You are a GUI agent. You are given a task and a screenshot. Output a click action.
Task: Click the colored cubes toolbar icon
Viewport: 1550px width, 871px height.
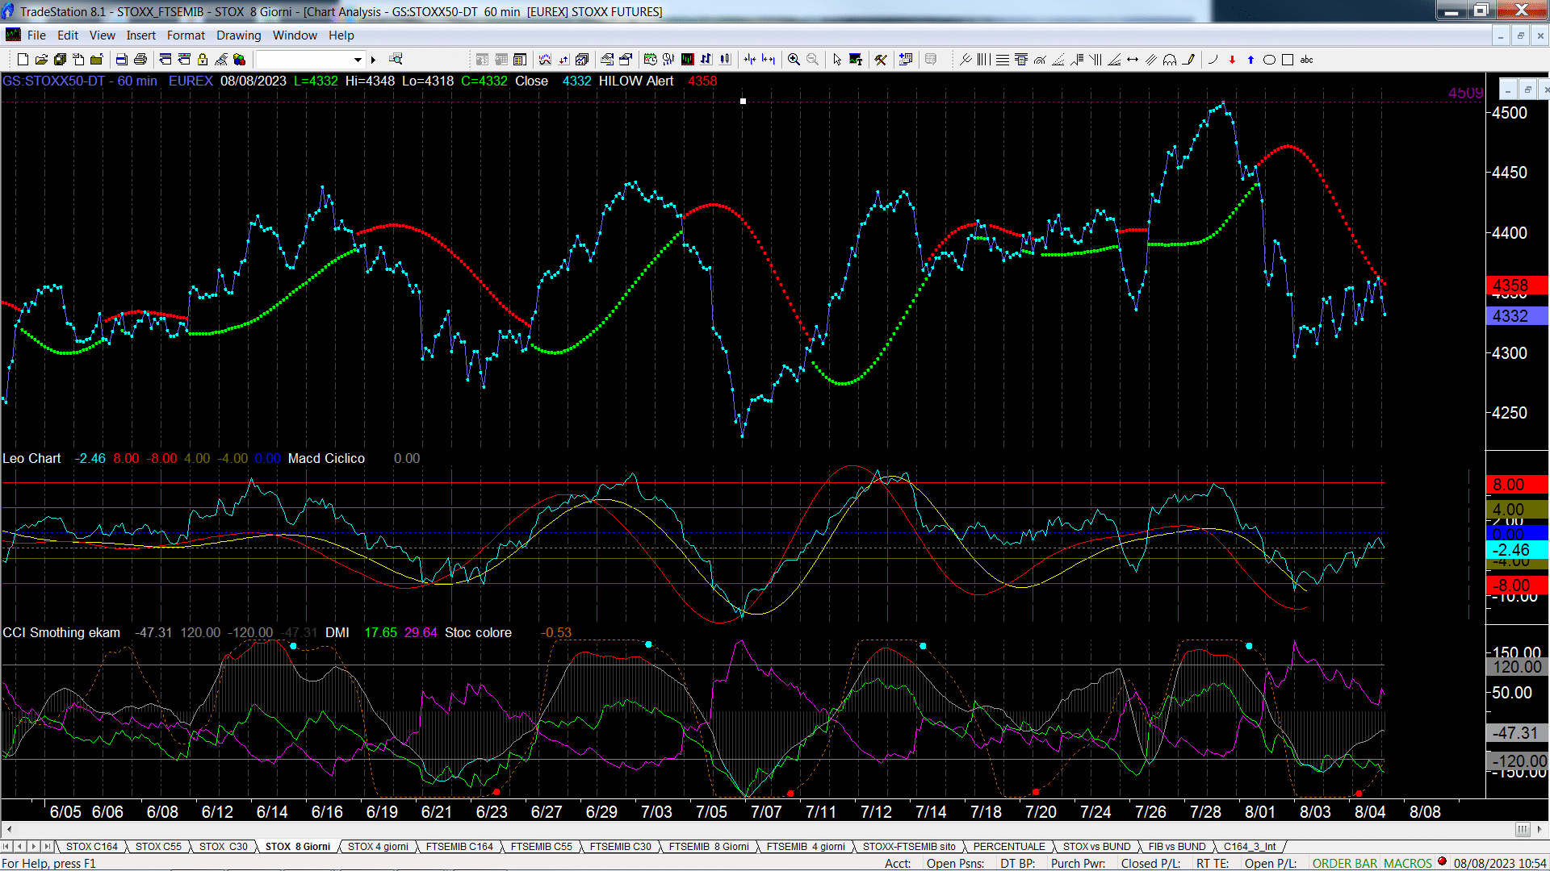pos(240,60)
